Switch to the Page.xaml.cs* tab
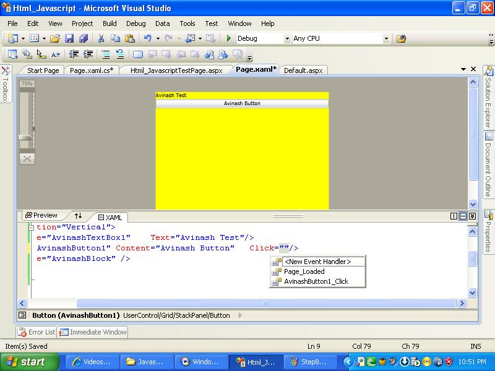Screen dimensions: 495x371 92,70
